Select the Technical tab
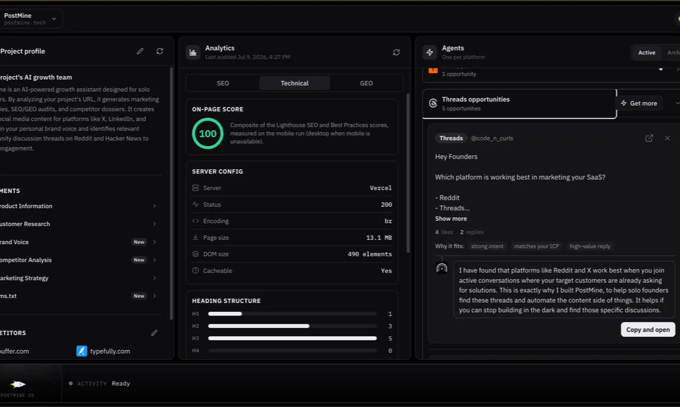The image size is (680, 407). click(294, 83)
